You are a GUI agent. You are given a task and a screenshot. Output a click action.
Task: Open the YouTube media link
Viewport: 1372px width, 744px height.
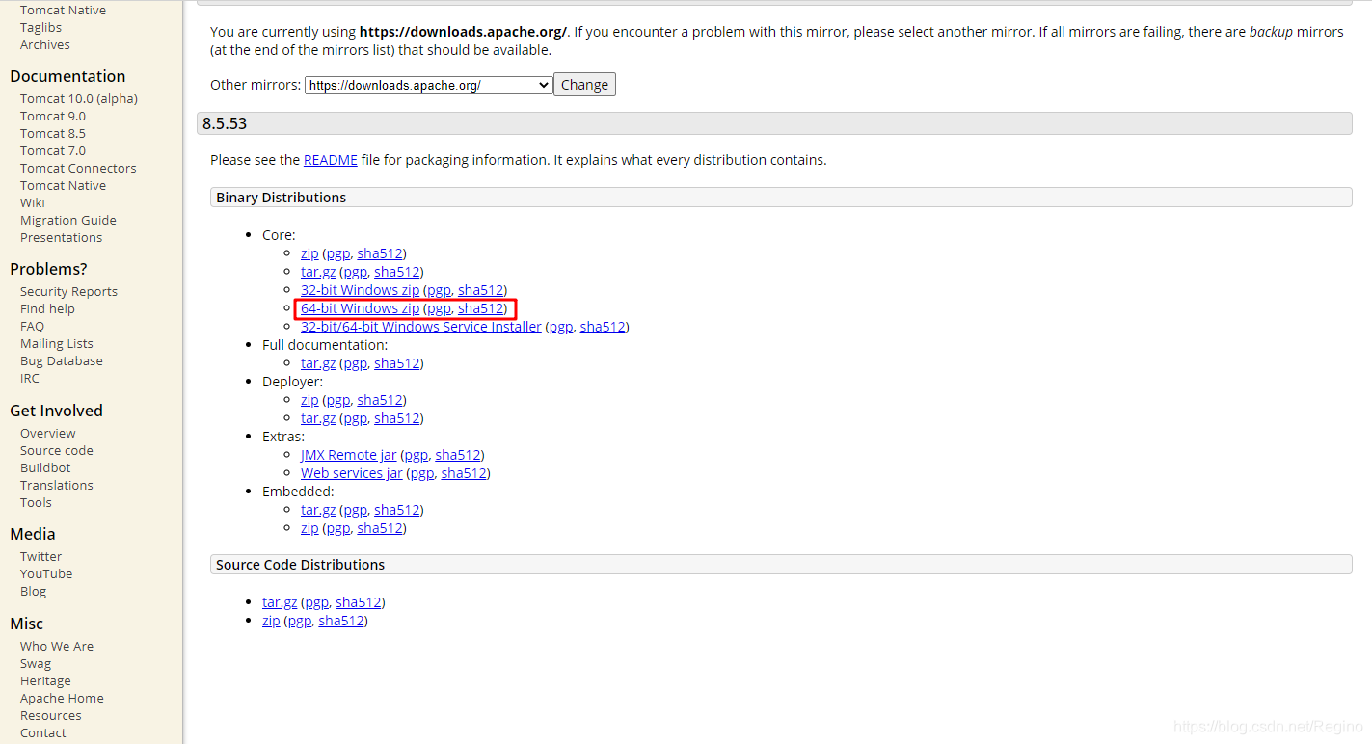46,574
